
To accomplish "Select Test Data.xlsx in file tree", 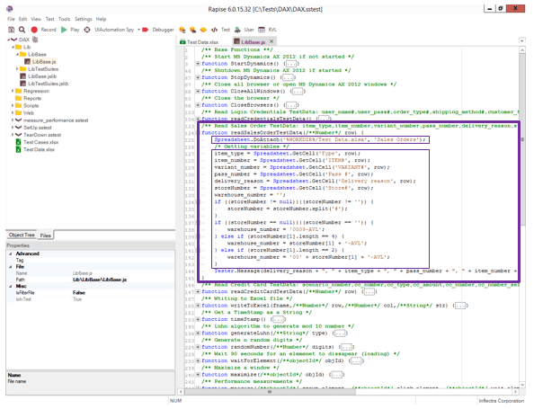I will click(40, 149).
